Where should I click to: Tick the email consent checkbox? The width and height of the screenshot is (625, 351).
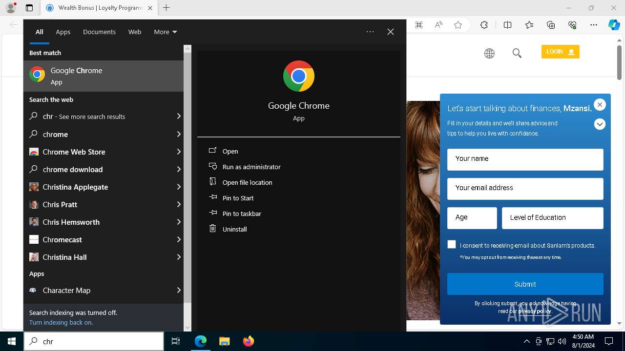(x=452, y=245)
